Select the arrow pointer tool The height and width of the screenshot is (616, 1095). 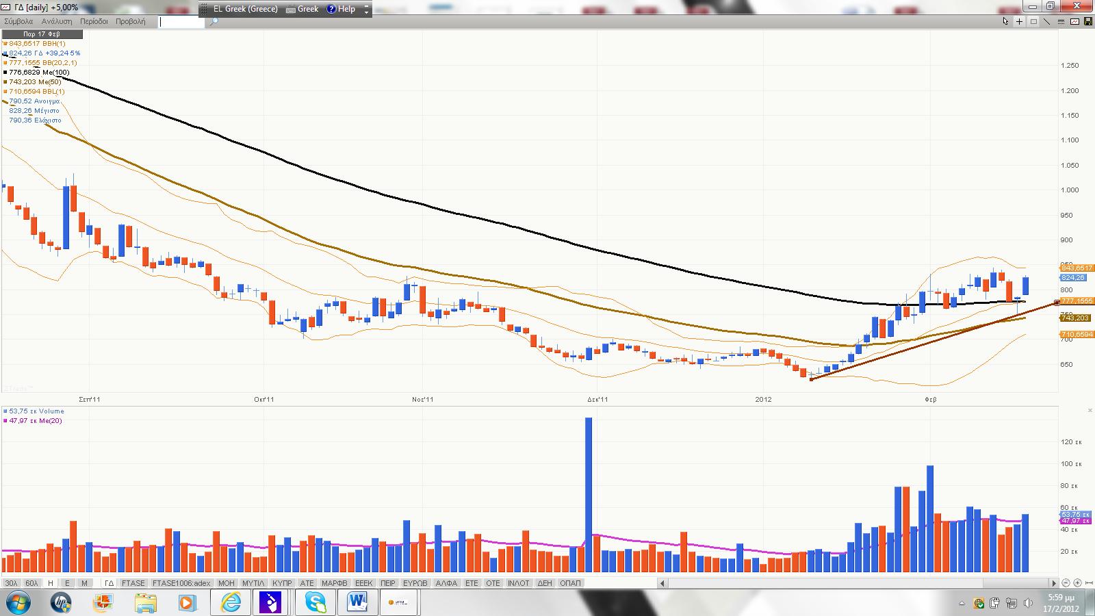pyautogui.click(x=1005, y=21)
